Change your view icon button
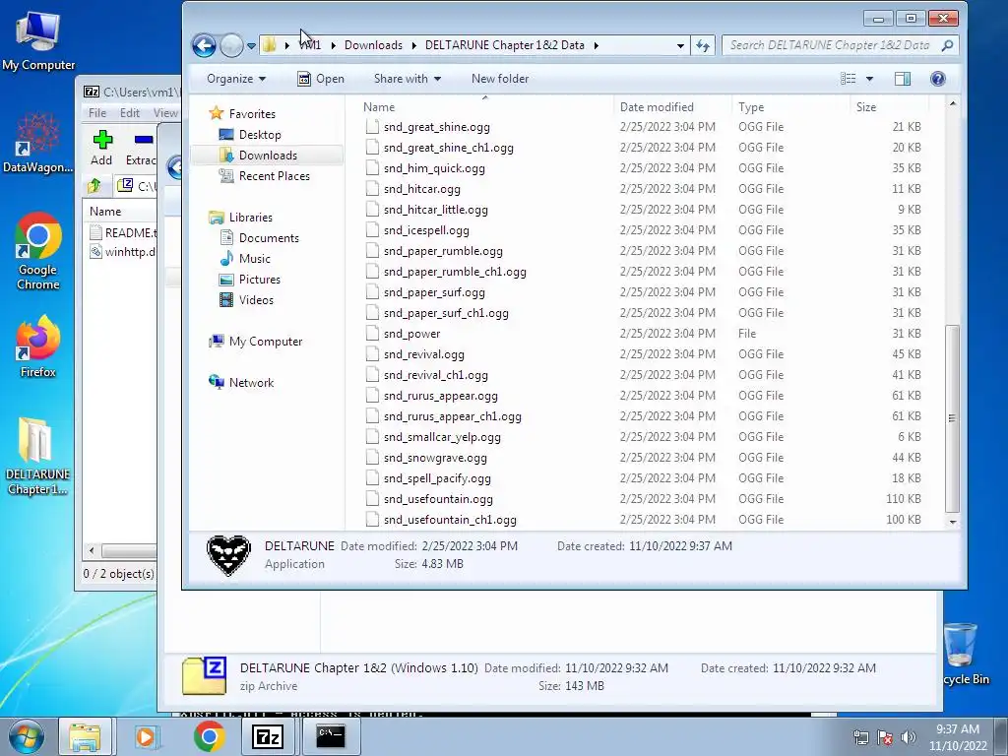The width and height of the screenshot is (1008, 756). pos(848,79)
